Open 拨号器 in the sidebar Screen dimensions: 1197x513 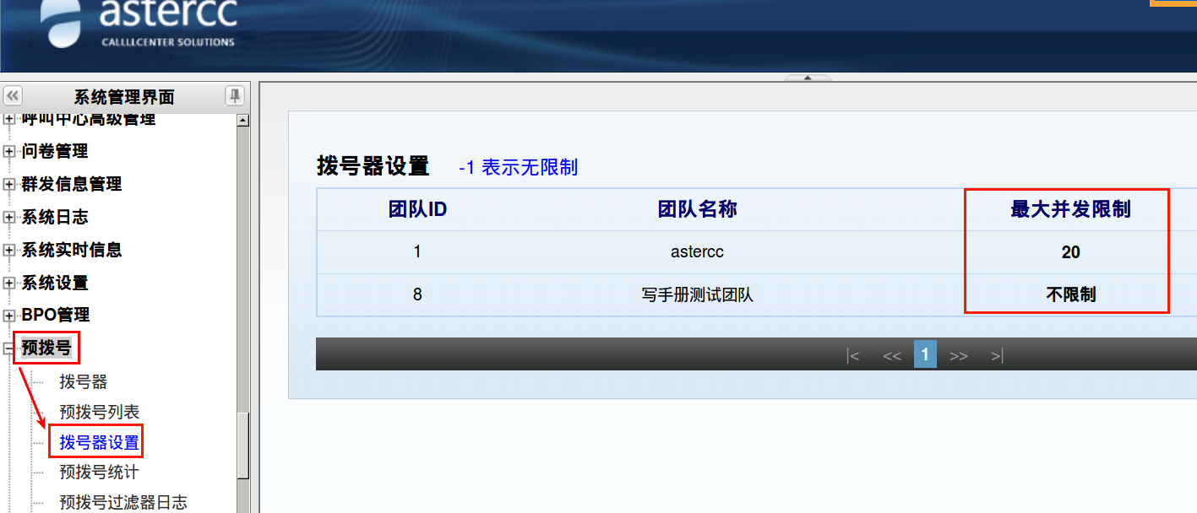coord(84,381)
